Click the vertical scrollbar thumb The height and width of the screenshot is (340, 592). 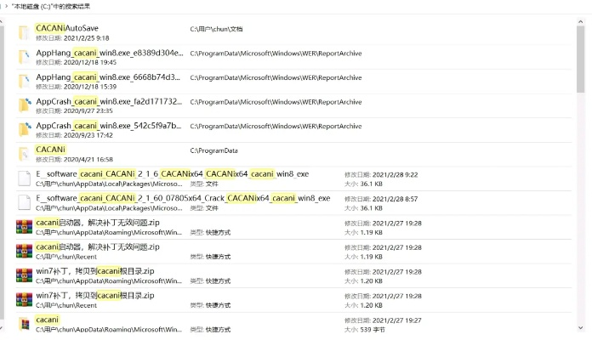[582, 59]
